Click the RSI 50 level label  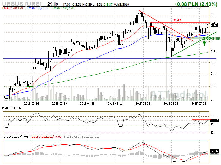[212, 125]
